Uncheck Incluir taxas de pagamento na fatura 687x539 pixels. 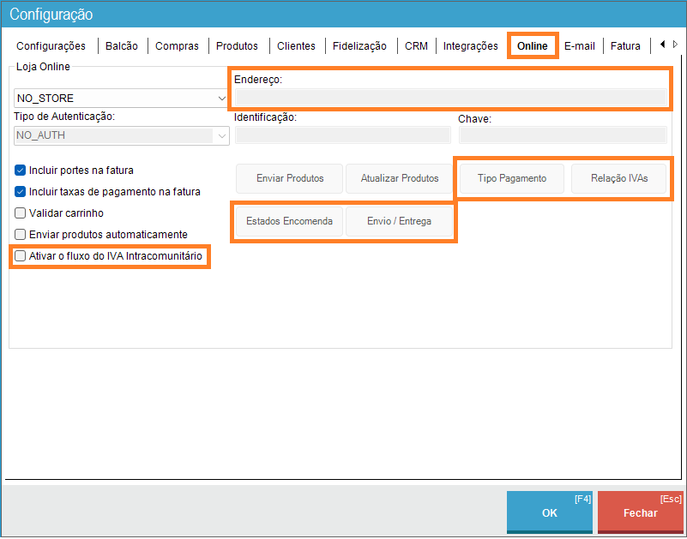click(21, 192)
